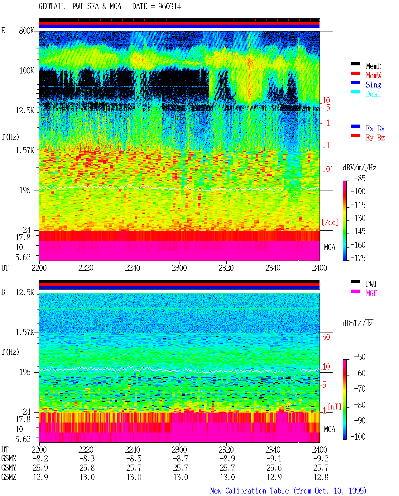
Task: Click the 'Sing' legend label
Action: [373, 85]
